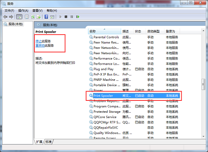
Task: Click the Refresh toolbar icon
Action: (33, 17)
